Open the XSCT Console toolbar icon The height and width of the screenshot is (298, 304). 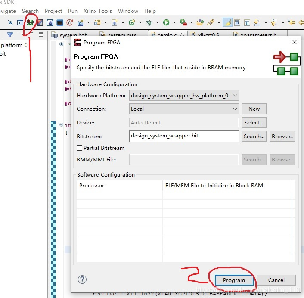click(20, 23)
